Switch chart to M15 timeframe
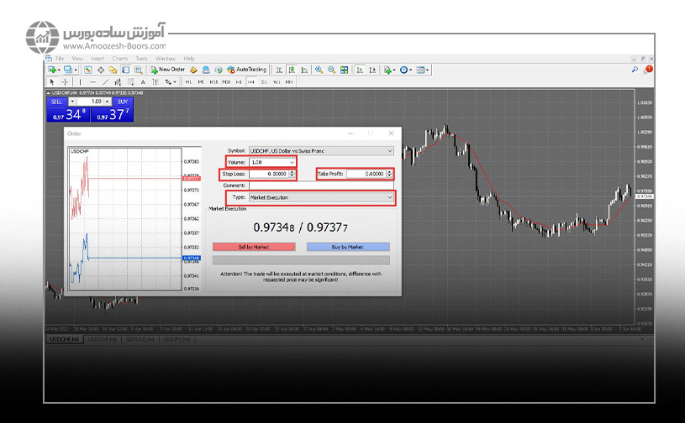The height and width of the screenshot is (423, 685). 213,82
